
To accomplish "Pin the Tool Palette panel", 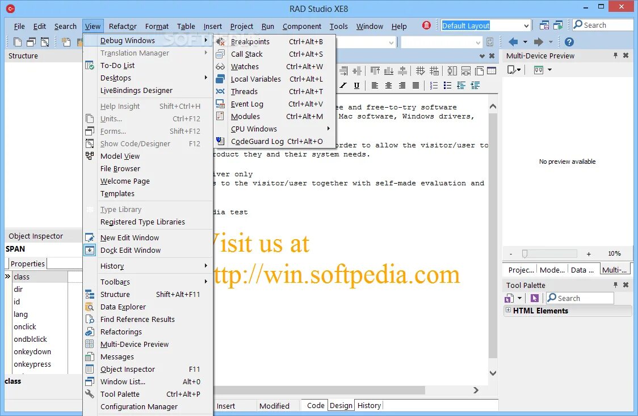I will click(x=615, y=285).
